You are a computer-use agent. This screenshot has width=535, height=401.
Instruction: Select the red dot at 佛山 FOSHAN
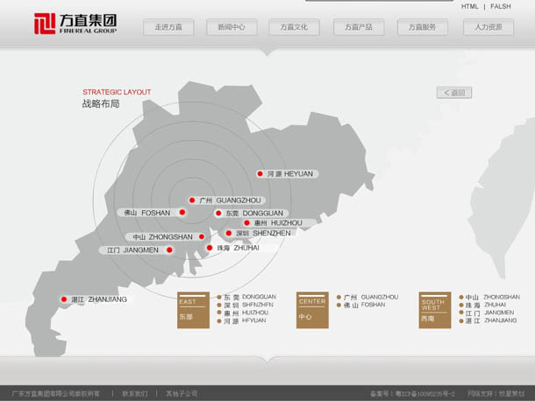click(182, 212)
